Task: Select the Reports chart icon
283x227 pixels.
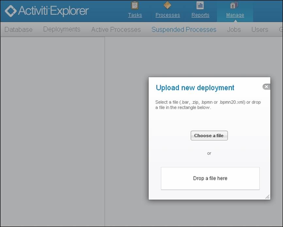Action: tap(200, 6)
